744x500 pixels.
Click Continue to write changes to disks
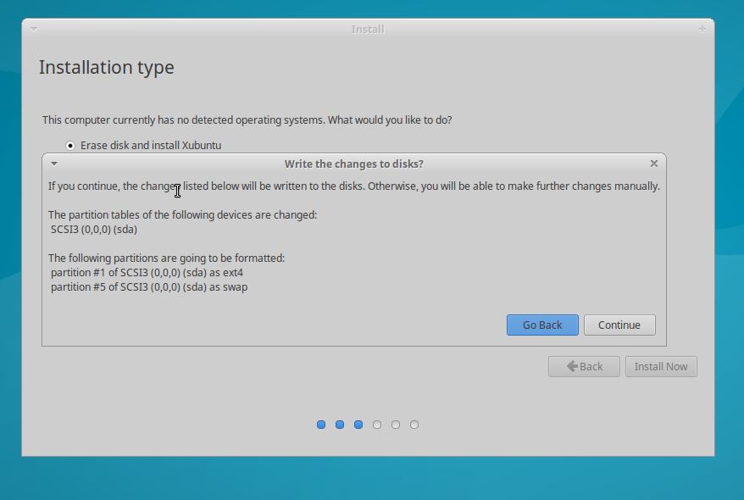coord(619,325)
